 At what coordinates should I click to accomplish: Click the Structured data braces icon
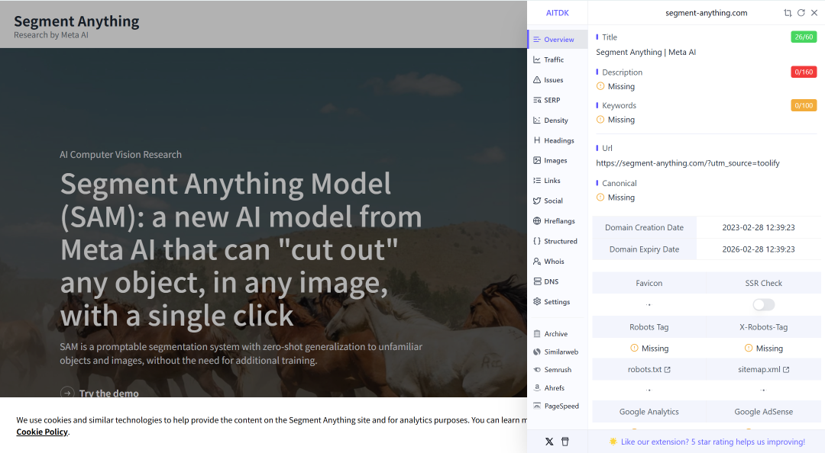pyautogui.click(x=537, y=241)
